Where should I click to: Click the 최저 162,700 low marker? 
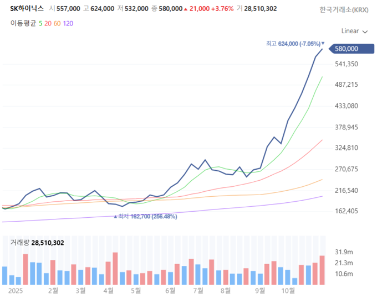tap(147, 217)
